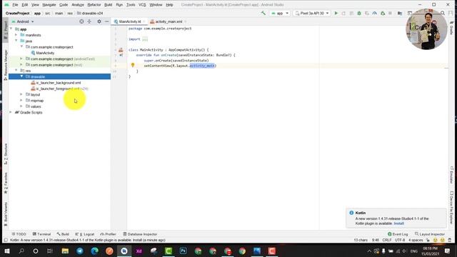Expand the values folder
Viewport: 457px width, 257px height.
(x=21, y=106)
